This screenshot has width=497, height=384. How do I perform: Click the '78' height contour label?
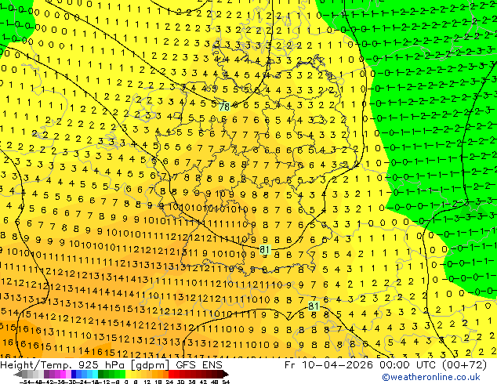coord(224,107)
